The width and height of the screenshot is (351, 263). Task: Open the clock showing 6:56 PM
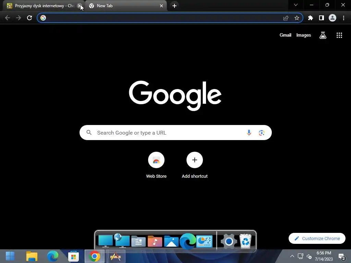[x=324, y=256]
